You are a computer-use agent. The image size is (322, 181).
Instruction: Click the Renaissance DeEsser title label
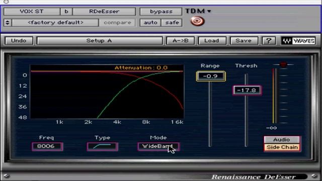tap(254, 177)
